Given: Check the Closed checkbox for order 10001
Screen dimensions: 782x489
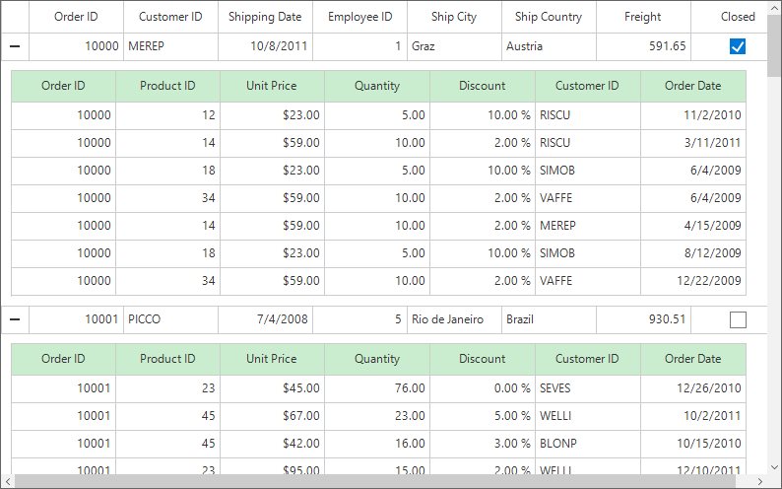Looking at the screenshot, I should point(738,319).
